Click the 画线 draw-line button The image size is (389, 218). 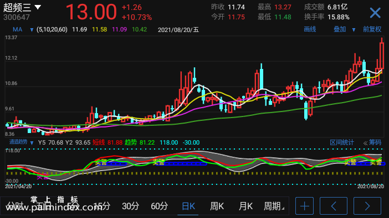pyautogui.click(x=310, y=29)
